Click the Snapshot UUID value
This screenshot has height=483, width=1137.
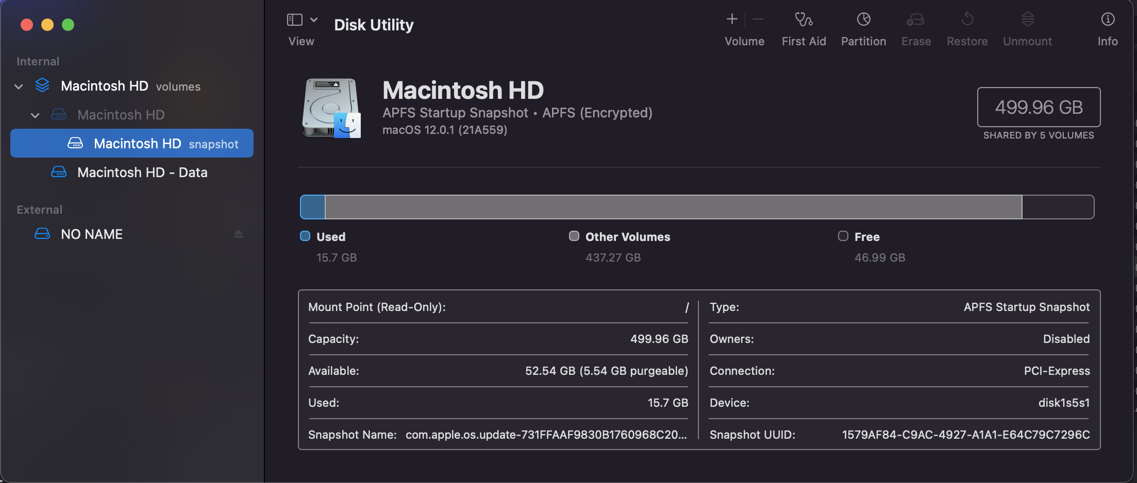tap(966, 435)
